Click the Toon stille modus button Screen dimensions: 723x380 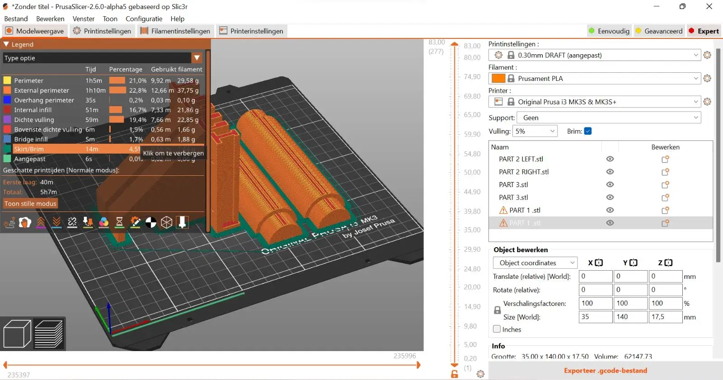tap(30, 204)
